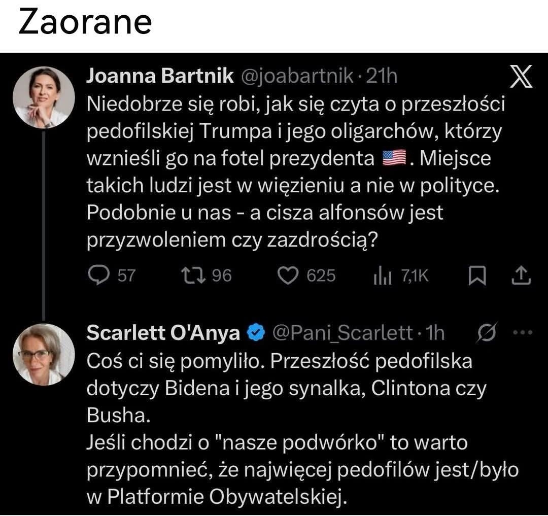Open the @Pani_Scarlett handle link

pyautogui.click(x=342, y=333)
